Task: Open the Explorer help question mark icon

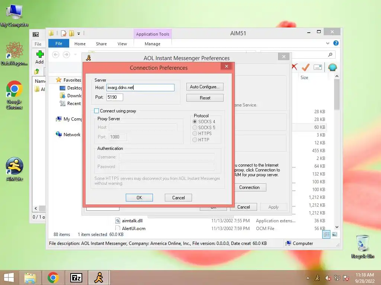Action: tap(336, 43)
